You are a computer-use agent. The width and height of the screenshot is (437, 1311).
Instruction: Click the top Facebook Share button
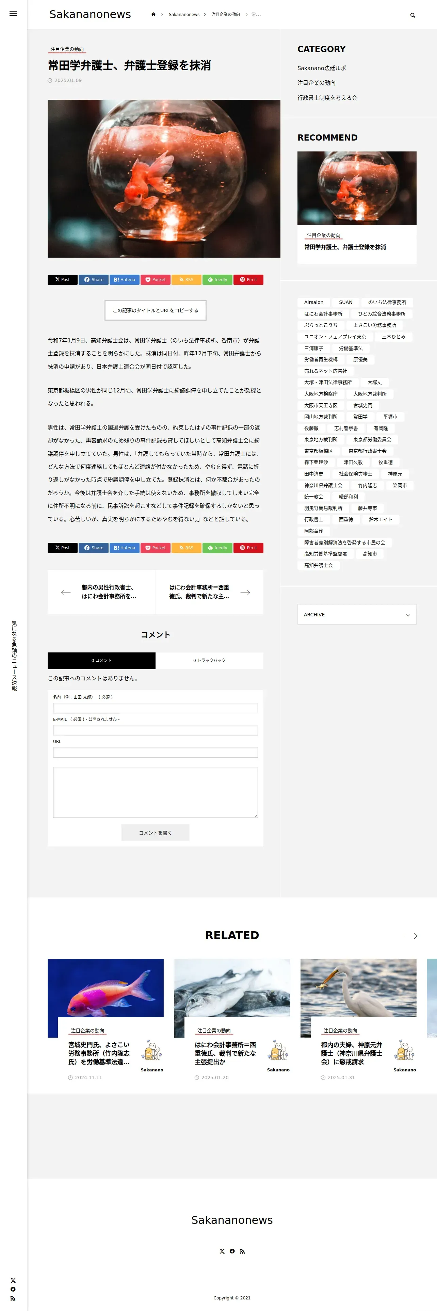click(x=94, y=279)
